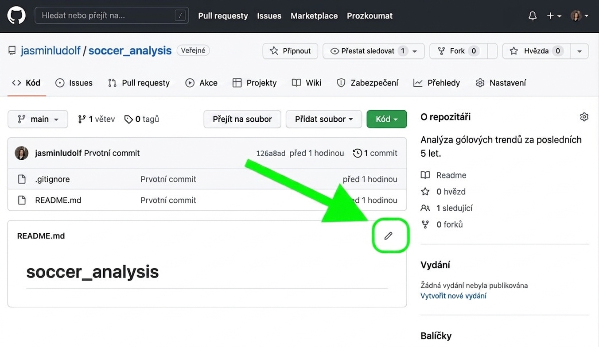Click the Readme link in sidebar
This screenshot has height=347, width=599.
click(443, 175)
